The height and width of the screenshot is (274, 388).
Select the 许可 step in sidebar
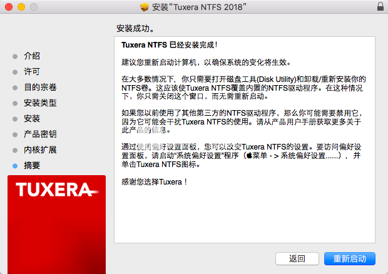(32, 72)
